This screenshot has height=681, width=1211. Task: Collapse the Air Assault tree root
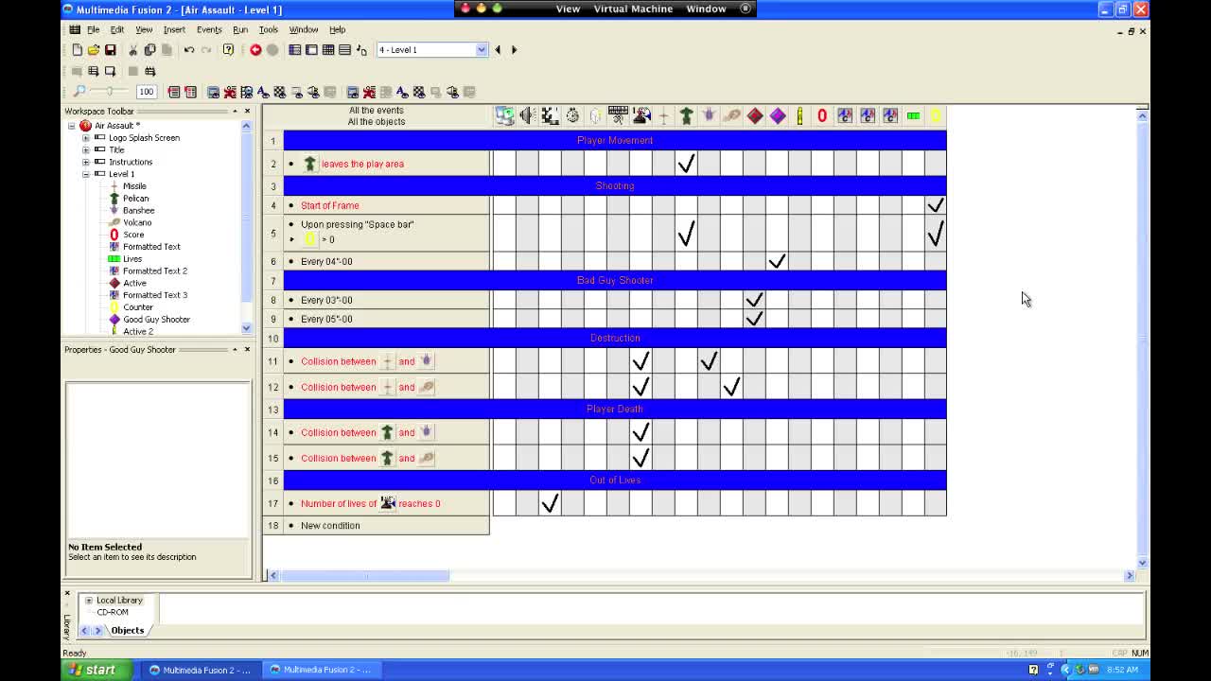71,126
